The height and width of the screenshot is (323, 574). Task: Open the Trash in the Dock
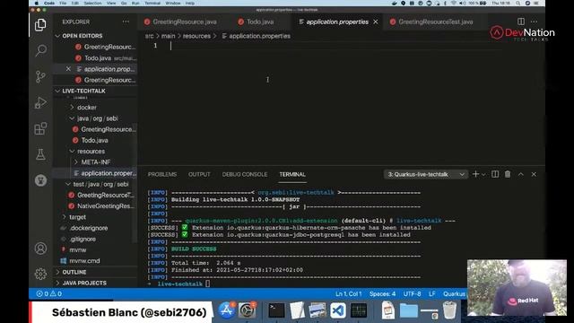449,310
